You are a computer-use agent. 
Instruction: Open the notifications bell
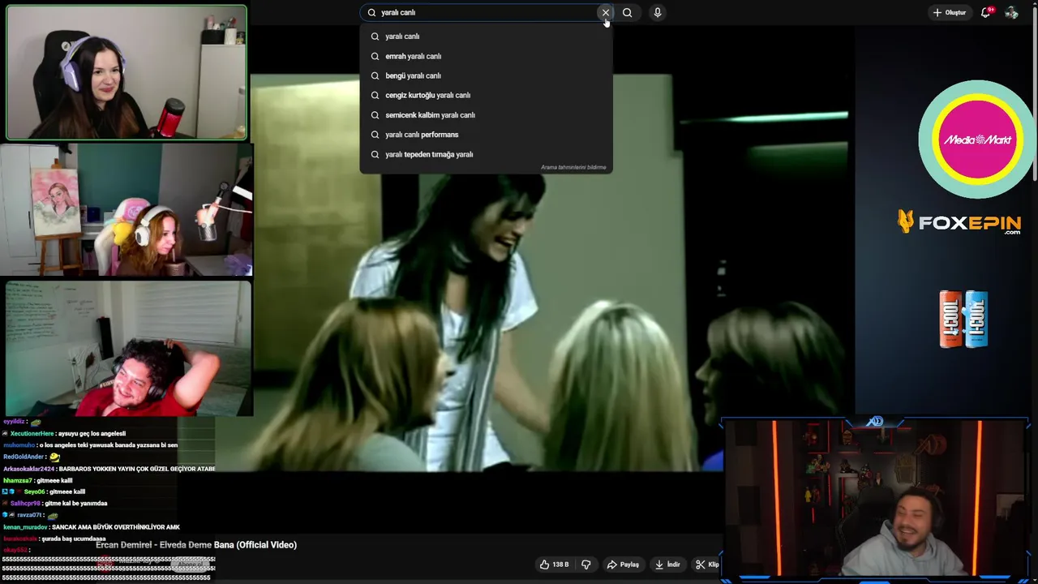coord(986,12)
